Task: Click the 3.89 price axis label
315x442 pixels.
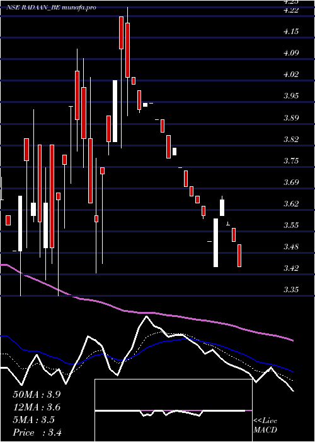Action: click(x=291, y=118)
